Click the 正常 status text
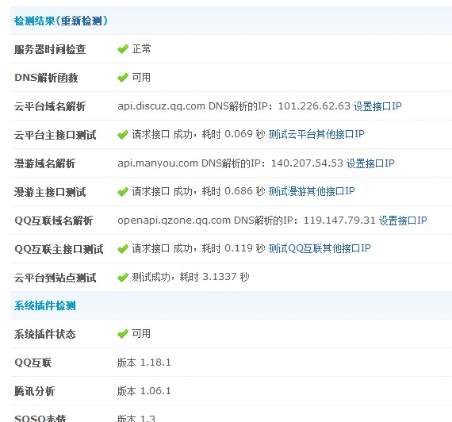Image resolution: width=452 pixels, height=422 pixels. 141,48
